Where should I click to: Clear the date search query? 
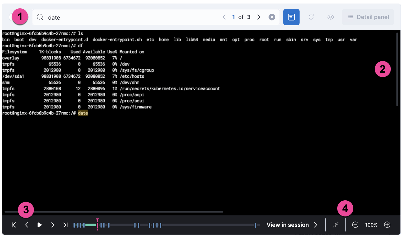(272, 17)
